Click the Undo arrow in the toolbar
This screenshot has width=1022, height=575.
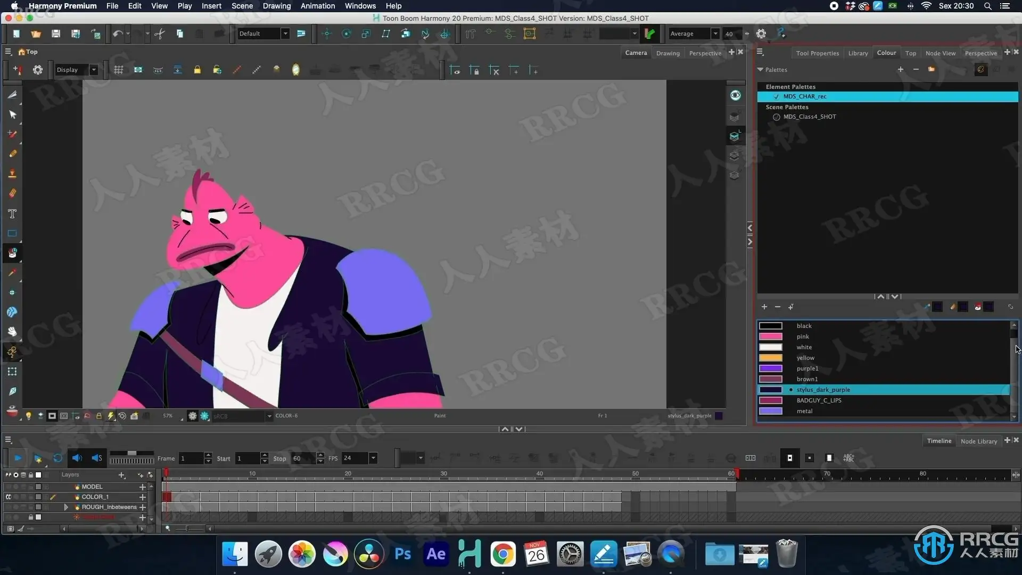point(117,34)
